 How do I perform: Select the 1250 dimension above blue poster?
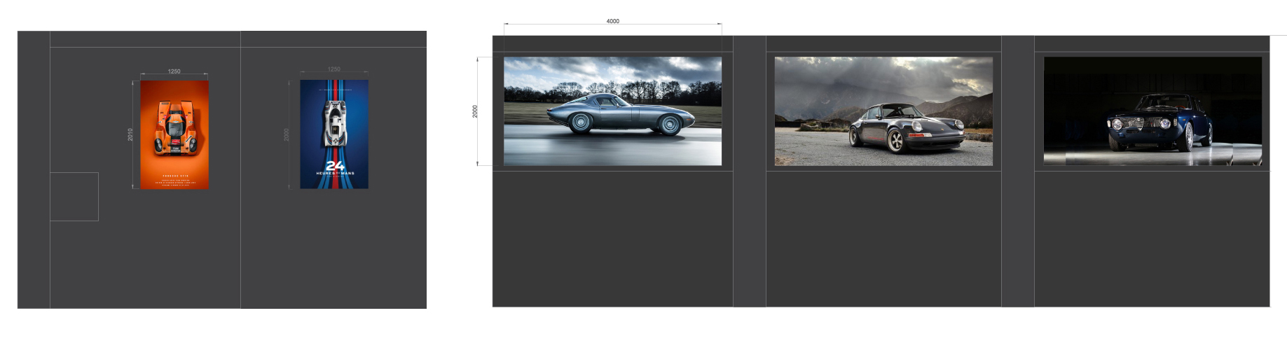point(334,69)
